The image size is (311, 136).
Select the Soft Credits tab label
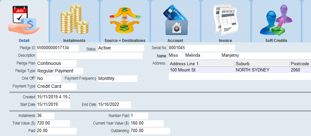click(x=276, y=41)
